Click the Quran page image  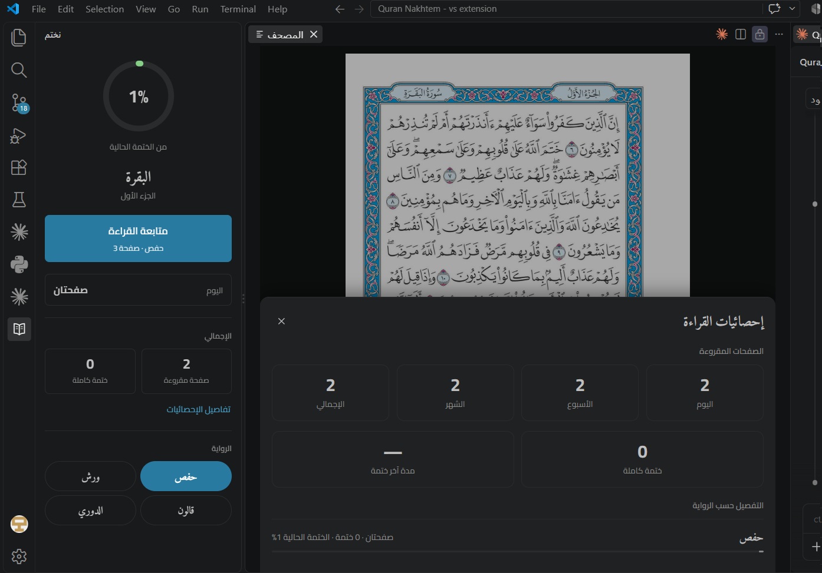[517, 175]
